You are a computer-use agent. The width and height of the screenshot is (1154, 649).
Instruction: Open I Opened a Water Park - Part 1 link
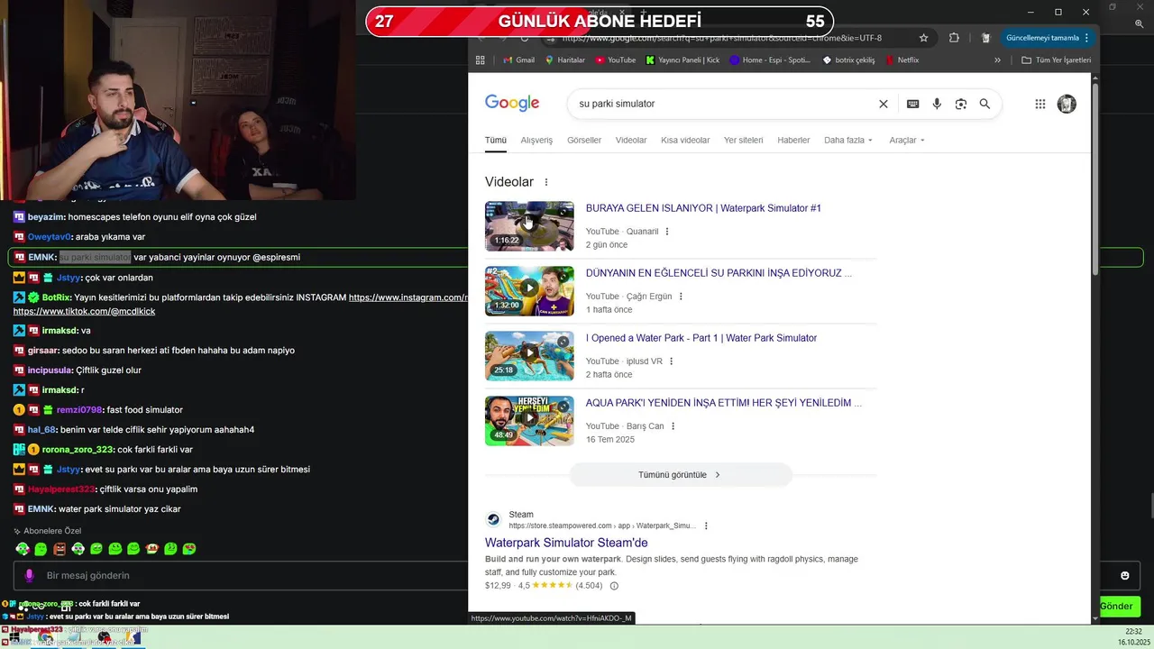click(701, 338)
